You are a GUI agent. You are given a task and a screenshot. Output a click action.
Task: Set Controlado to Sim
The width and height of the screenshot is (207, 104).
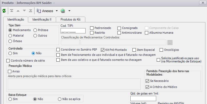(x=10, y=53)
